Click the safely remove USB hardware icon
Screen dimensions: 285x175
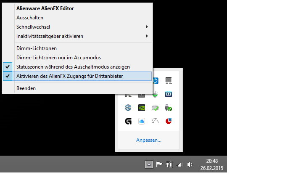pos(169,108)
